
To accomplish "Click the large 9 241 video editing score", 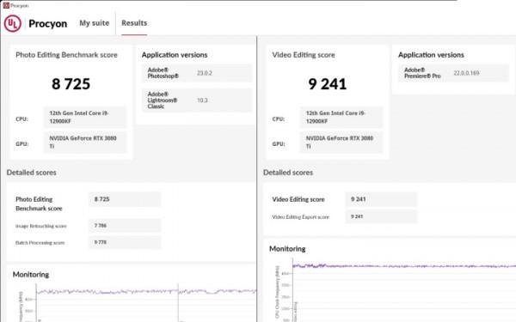I will (x=328, y=84).
